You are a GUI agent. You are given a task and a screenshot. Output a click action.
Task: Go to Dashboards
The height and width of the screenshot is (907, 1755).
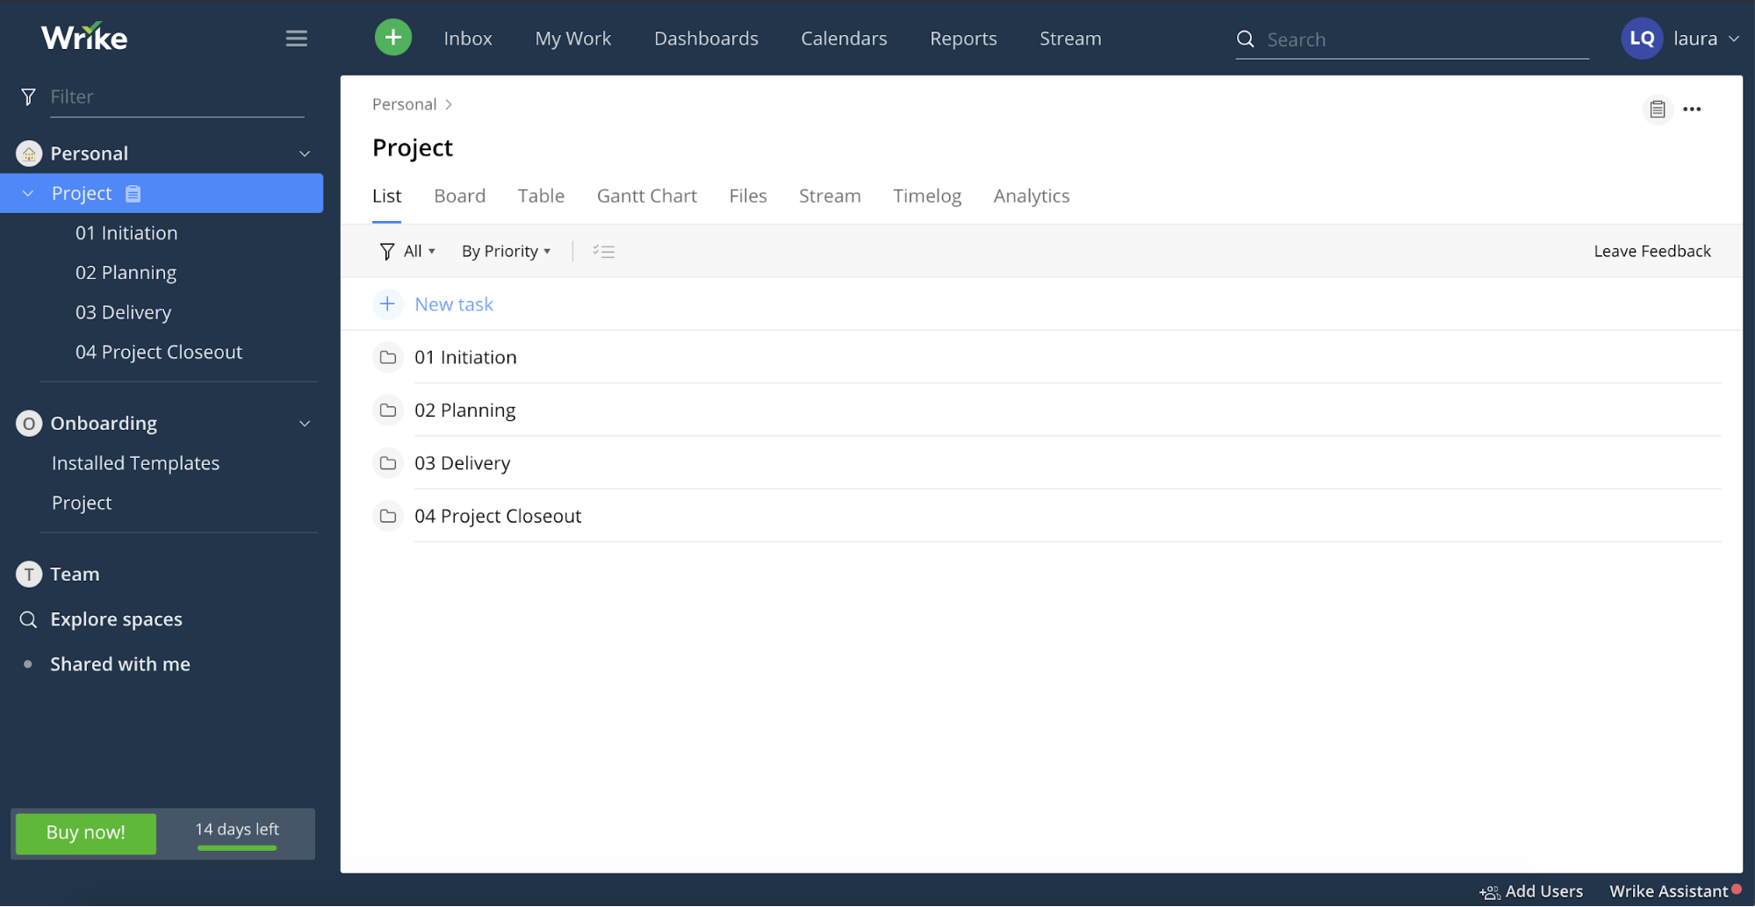coord(706,39)
